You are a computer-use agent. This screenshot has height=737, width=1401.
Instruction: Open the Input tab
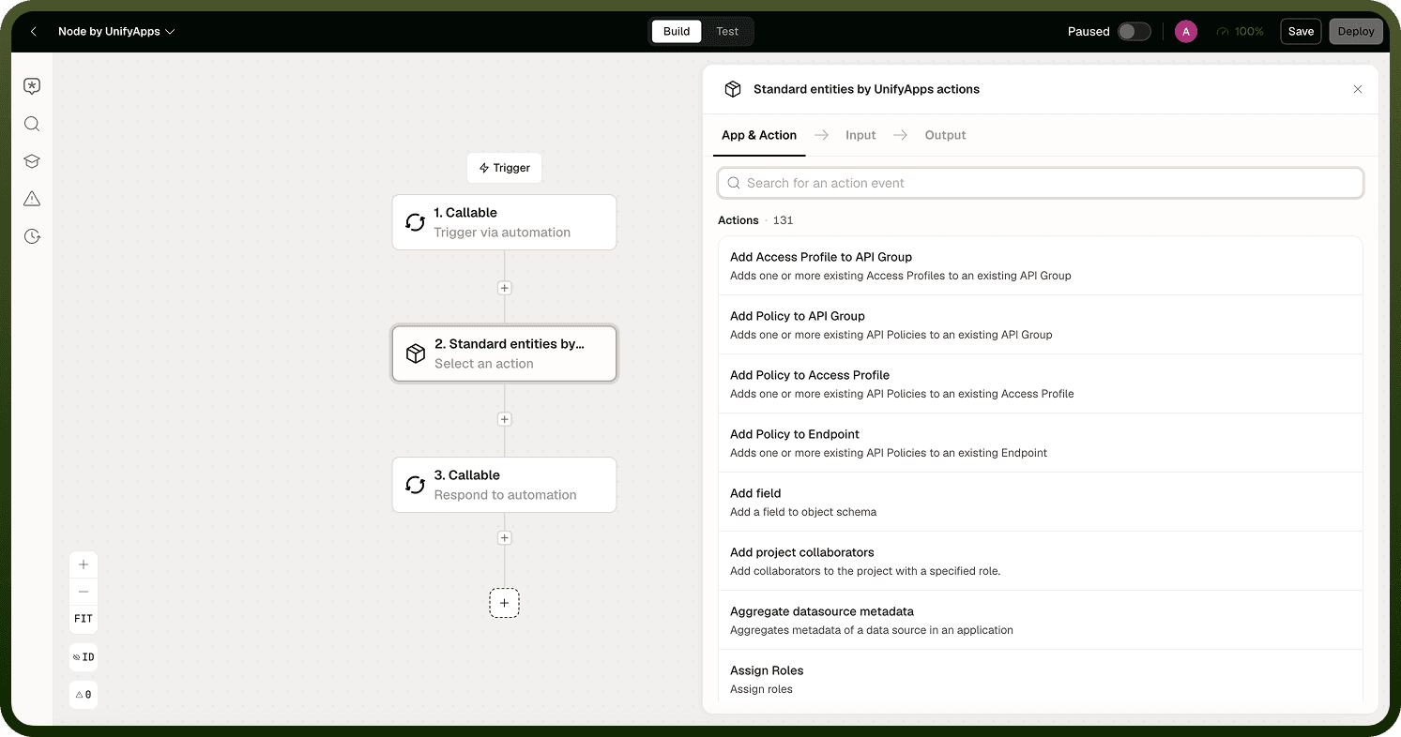click(860, 135)
